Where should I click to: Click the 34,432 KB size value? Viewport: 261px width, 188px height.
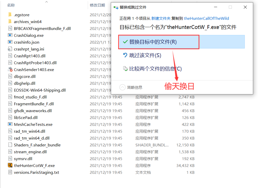pos(186,166)
